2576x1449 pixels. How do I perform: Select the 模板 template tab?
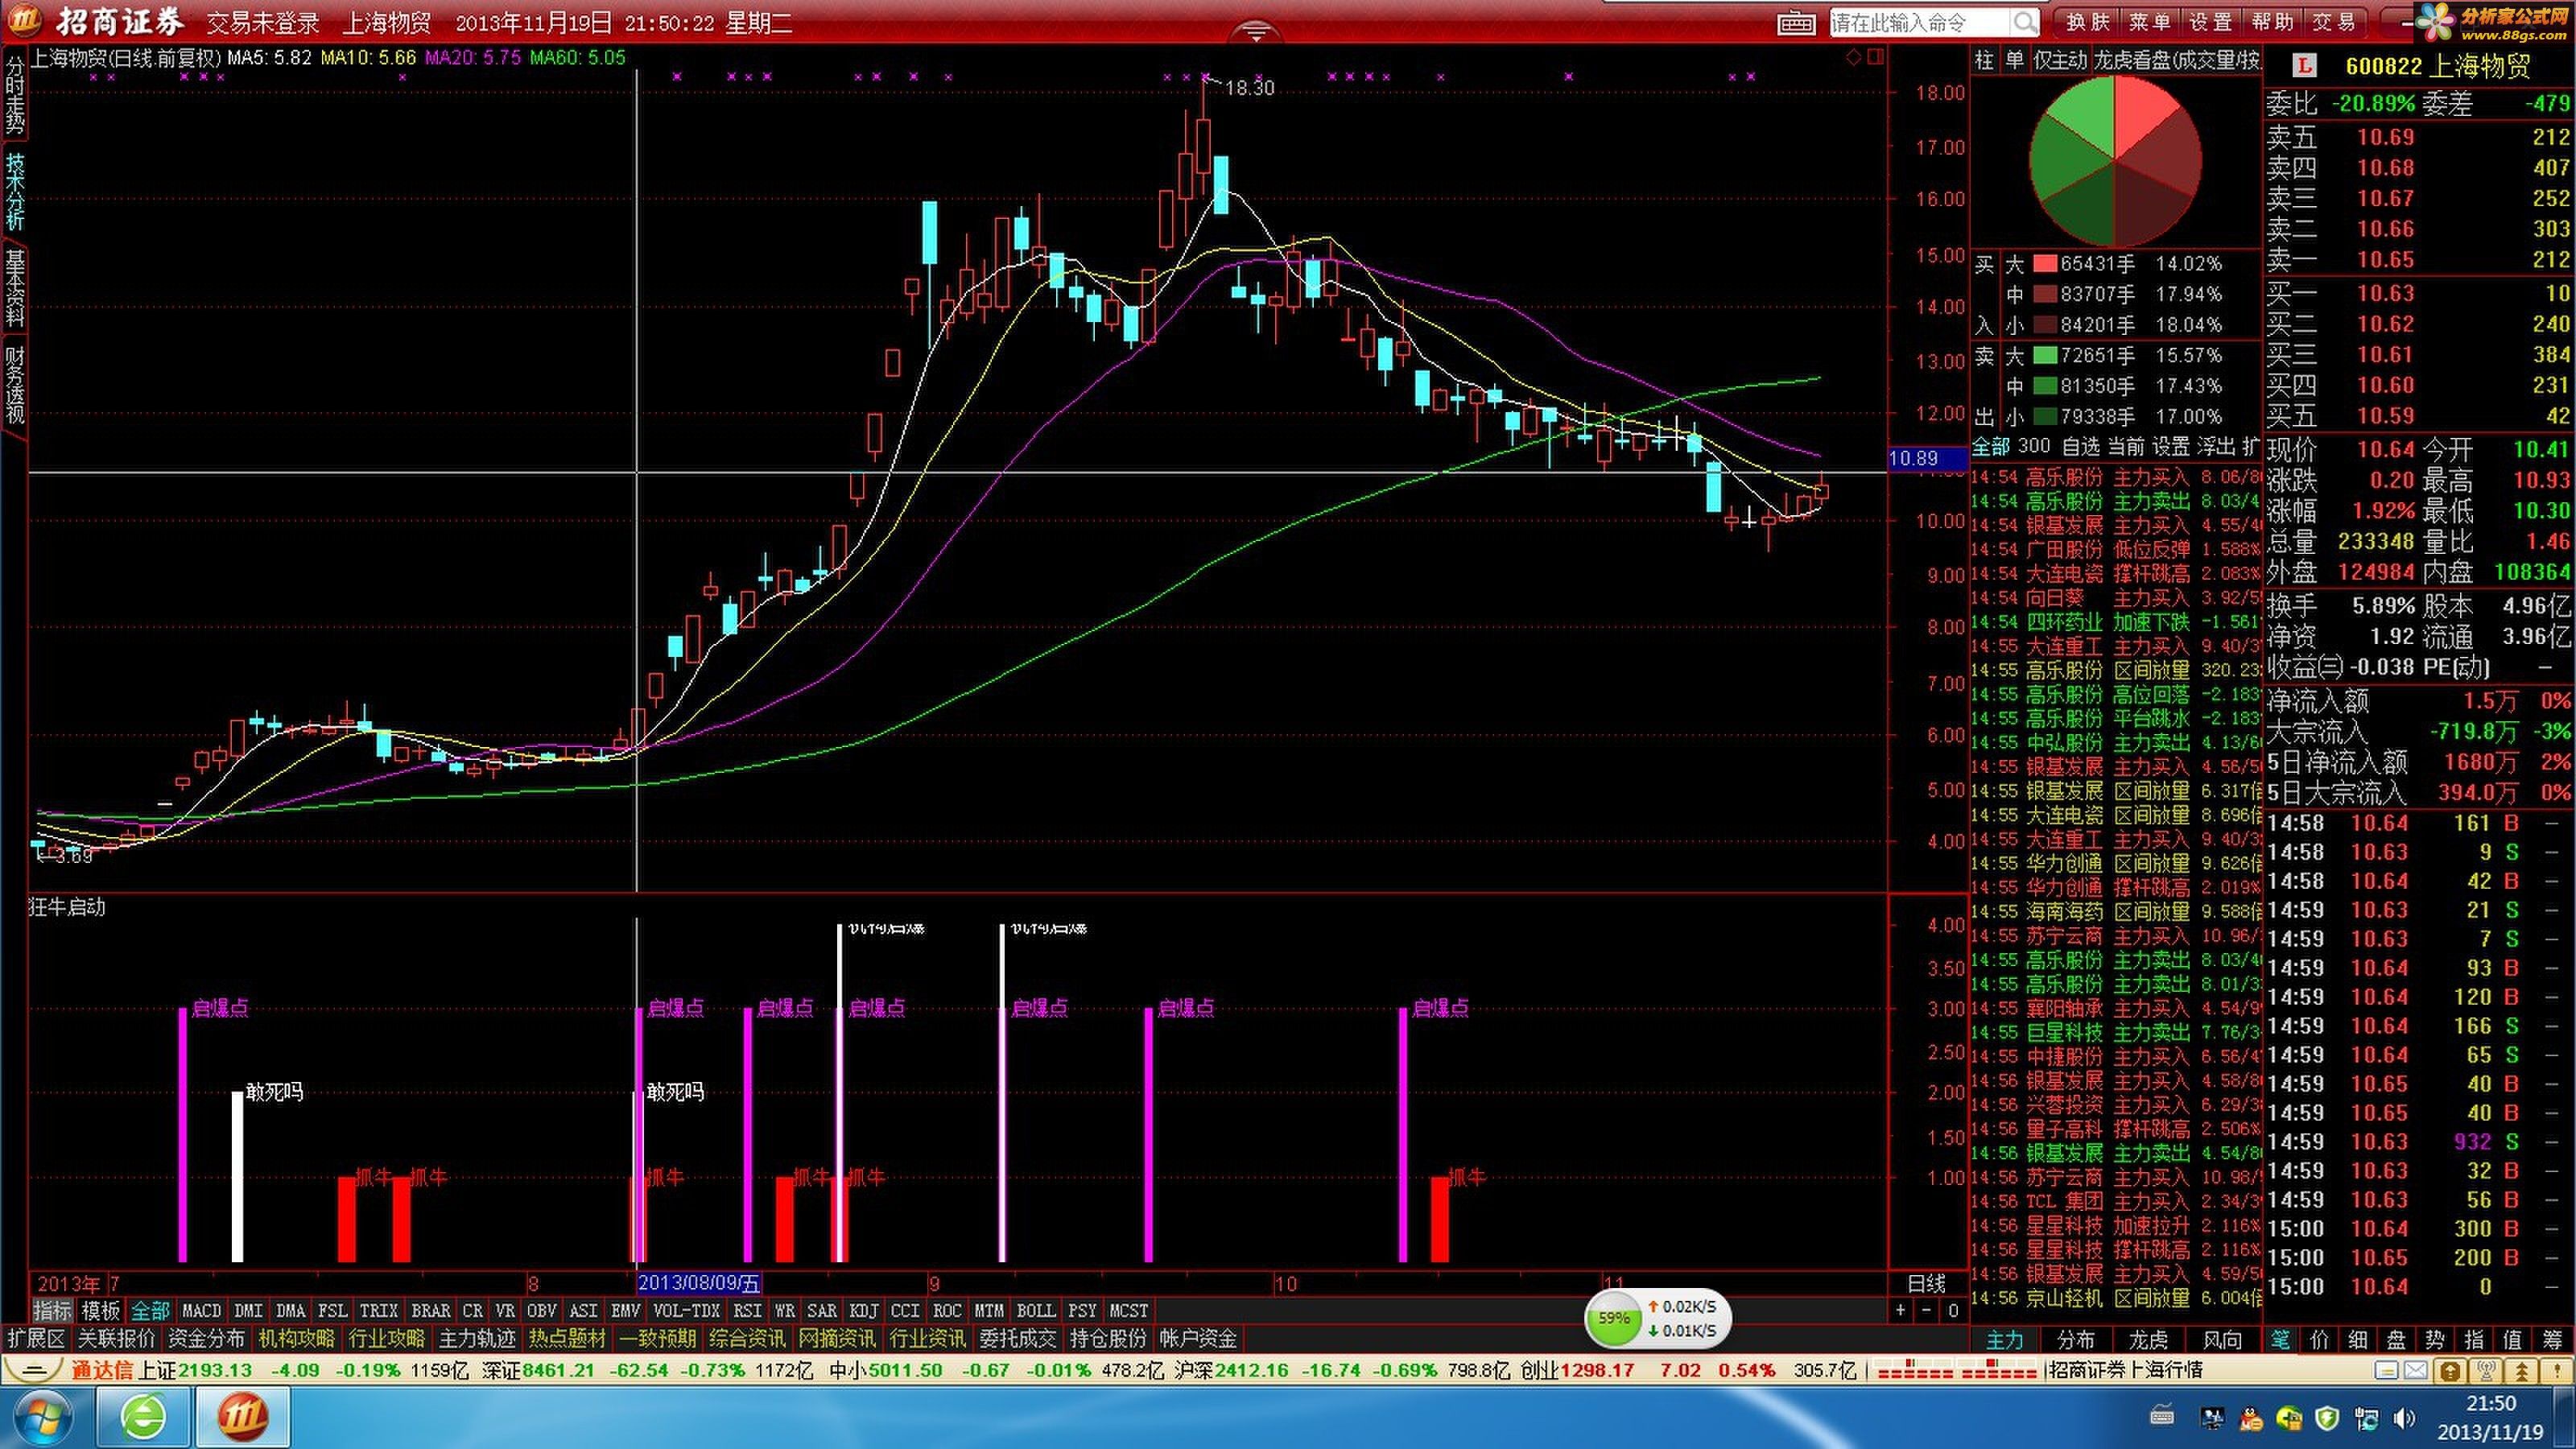[100, 1310]
